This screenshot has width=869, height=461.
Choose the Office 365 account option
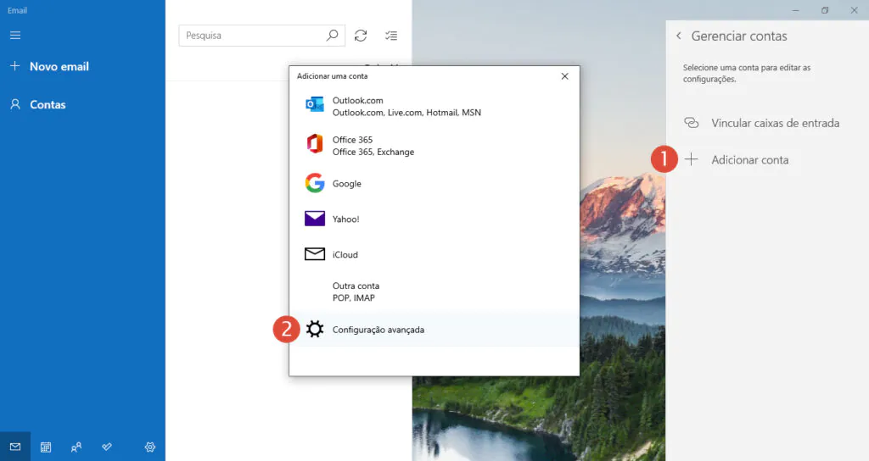434,146
